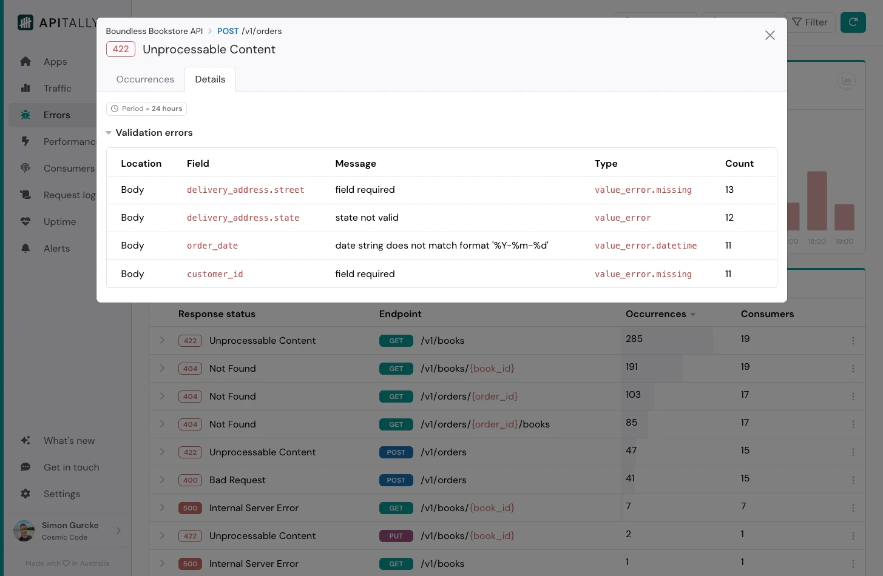Click the 422 status badge in dialog header

coord(121,49)
